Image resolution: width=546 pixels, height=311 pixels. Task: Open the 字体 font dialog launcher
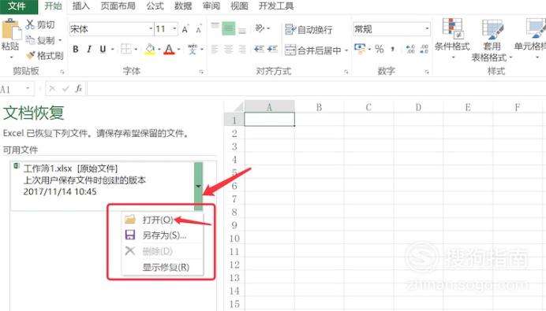click(x=201, y=72)
